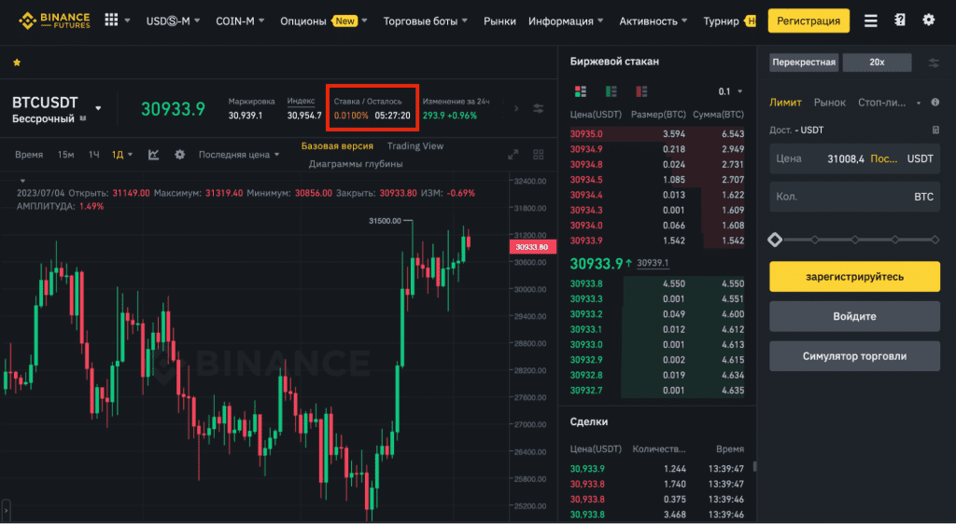Click the Binance Futures logo
Image resolution: width=956 pixels, height=524 pixels.
(54, 21)
